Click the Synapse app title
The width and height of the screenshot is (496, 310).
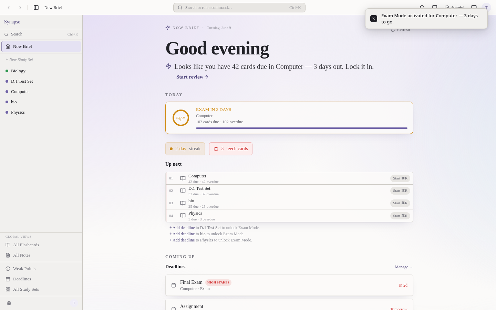(x=12, y=22)
